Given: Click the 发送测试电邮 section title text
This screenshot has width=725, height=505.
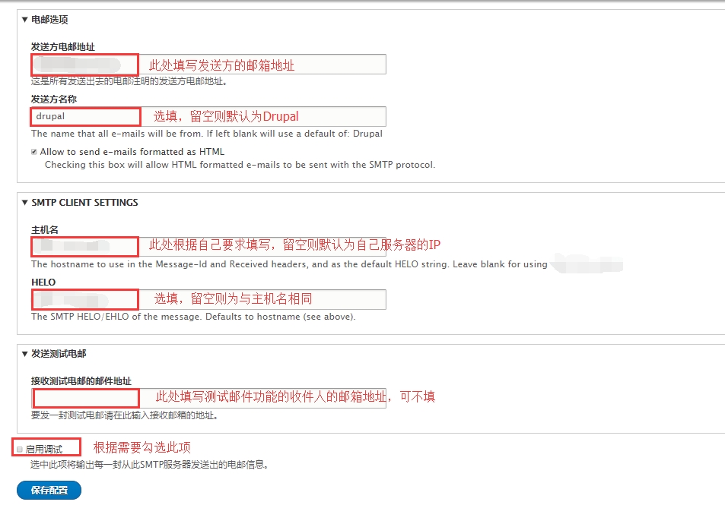Looking at the screenshot, I should (x=59, y=354).
